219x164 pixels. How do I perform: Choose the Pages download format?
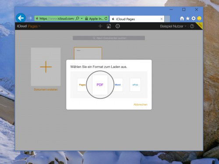pos(82,85)
